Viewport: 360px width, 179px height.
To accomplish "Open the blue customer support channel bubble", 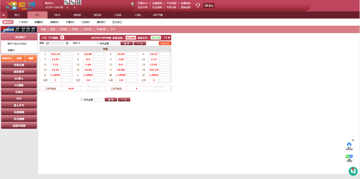I will tap(349, 146).
